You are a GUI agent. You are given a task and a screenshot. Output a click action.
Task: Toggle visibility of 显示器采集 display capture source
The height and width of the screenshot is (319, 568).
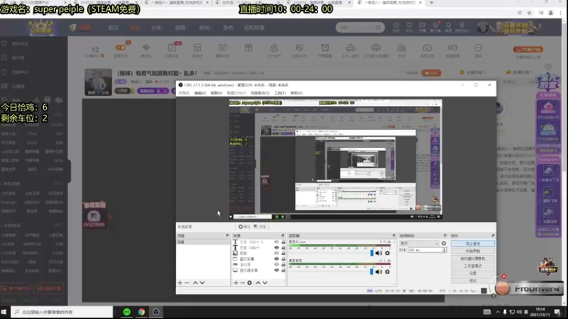tap(276, 270)
